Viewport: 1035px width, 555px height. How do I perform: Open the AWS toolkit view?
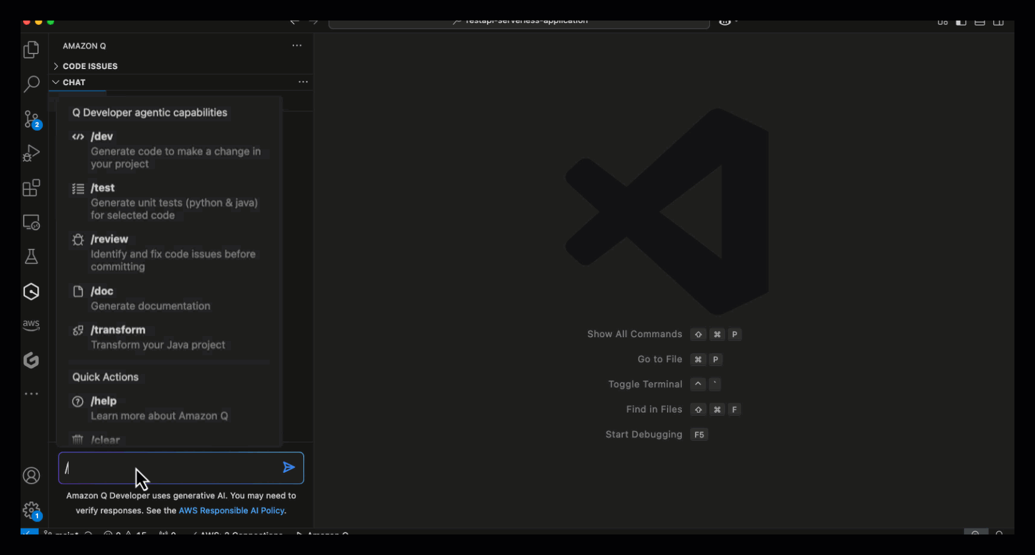click(31, 325)
